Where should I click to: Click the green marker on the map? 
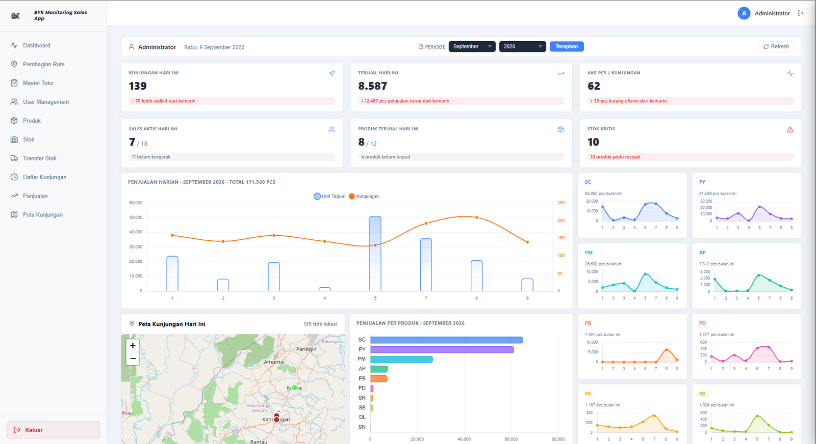[294, 387]
